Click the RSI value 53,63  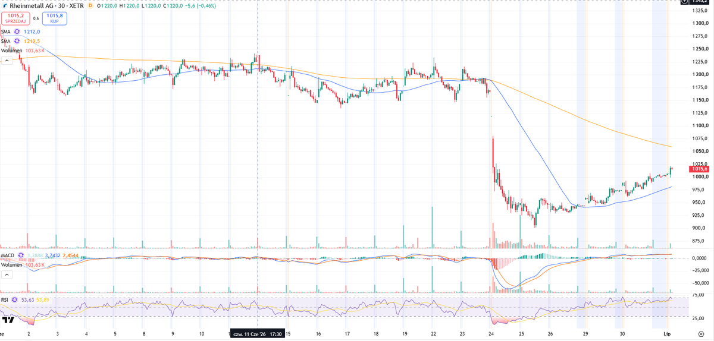coord(28,300)
